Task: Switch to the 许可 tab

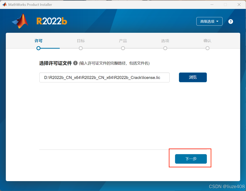Action: [38, 41]
